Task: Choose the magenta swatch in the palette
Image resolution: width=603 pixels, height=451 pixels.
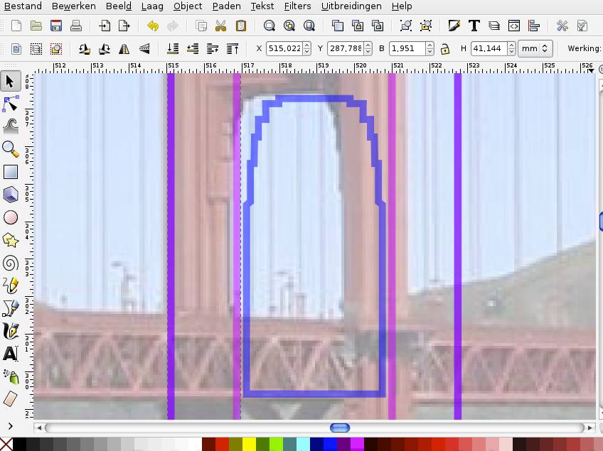Action: click(x=357, y=444)
